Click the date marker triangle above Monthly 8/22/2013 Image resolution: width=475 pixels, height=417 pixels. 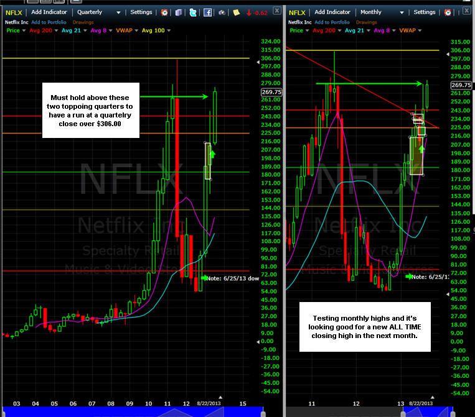[433, 397]
